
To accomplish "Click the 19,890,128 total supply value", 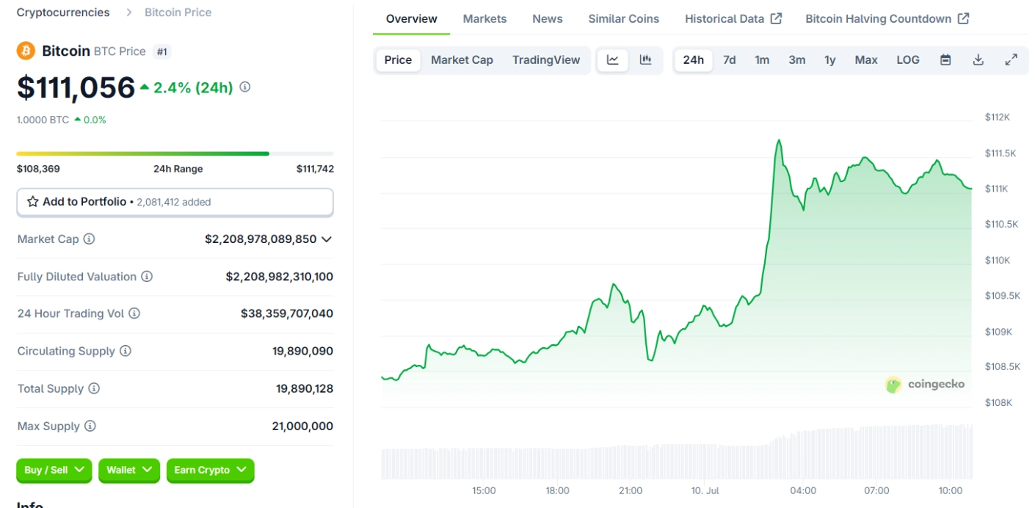I will pos(305,388).
